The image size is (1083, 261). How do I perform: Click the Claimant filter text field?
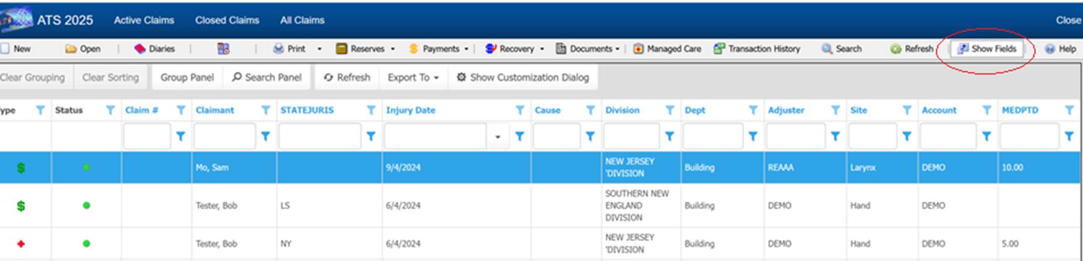224,137
